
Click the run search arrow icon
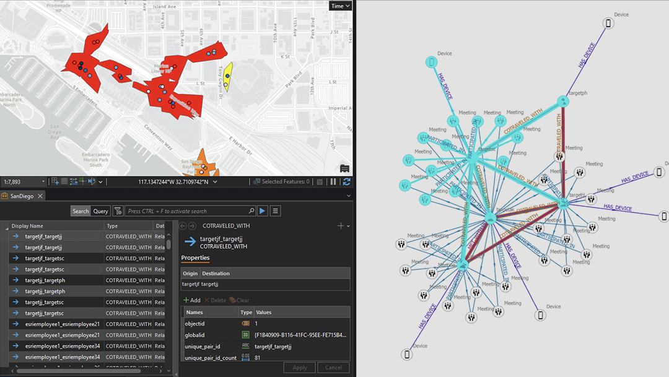point(263,211)
